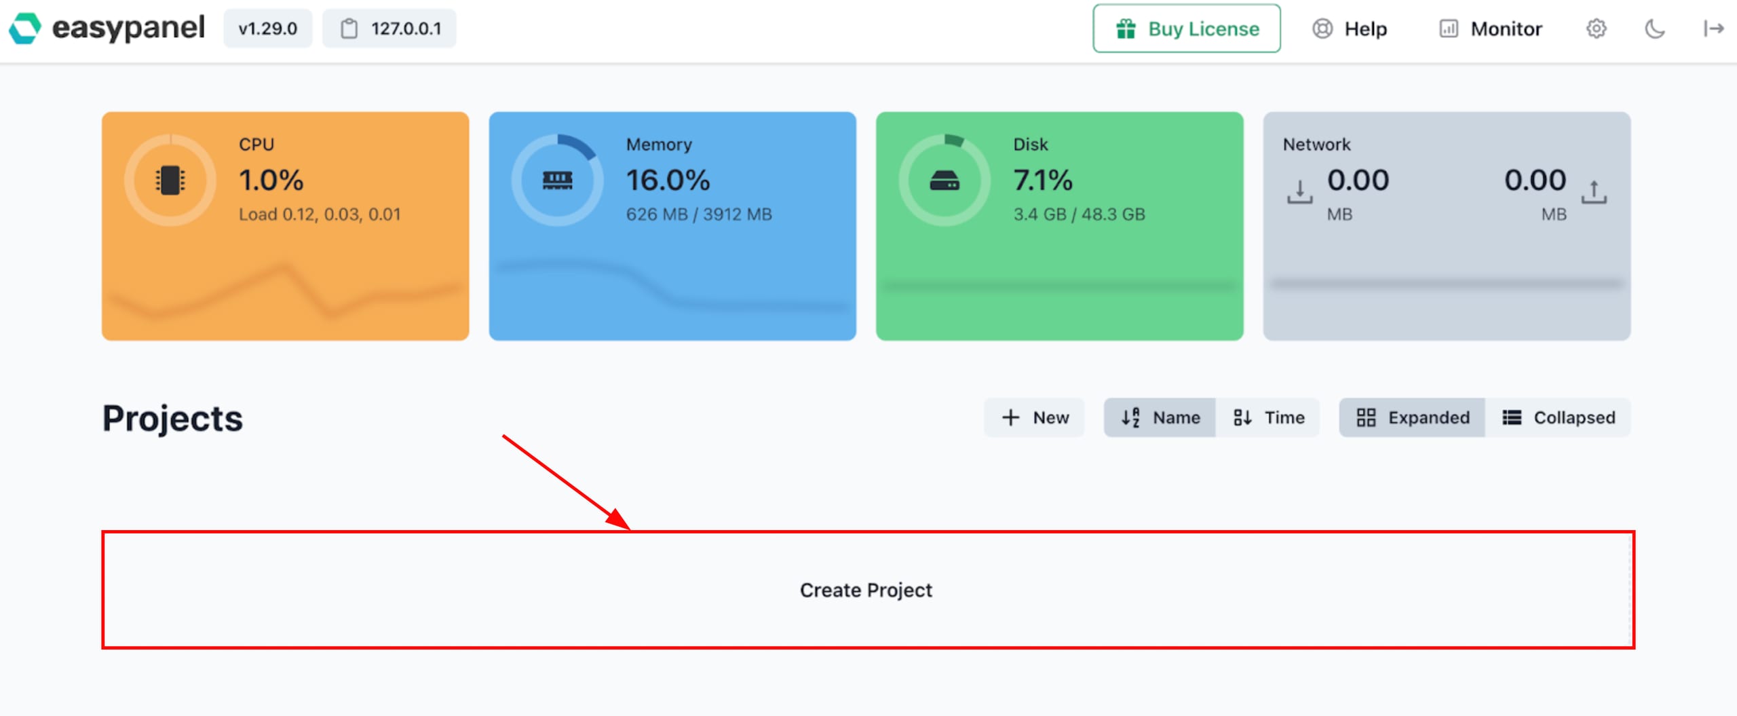Sort projects by Time
The width and height of the screenshot is (1737, 716).
pos(1268,417)
